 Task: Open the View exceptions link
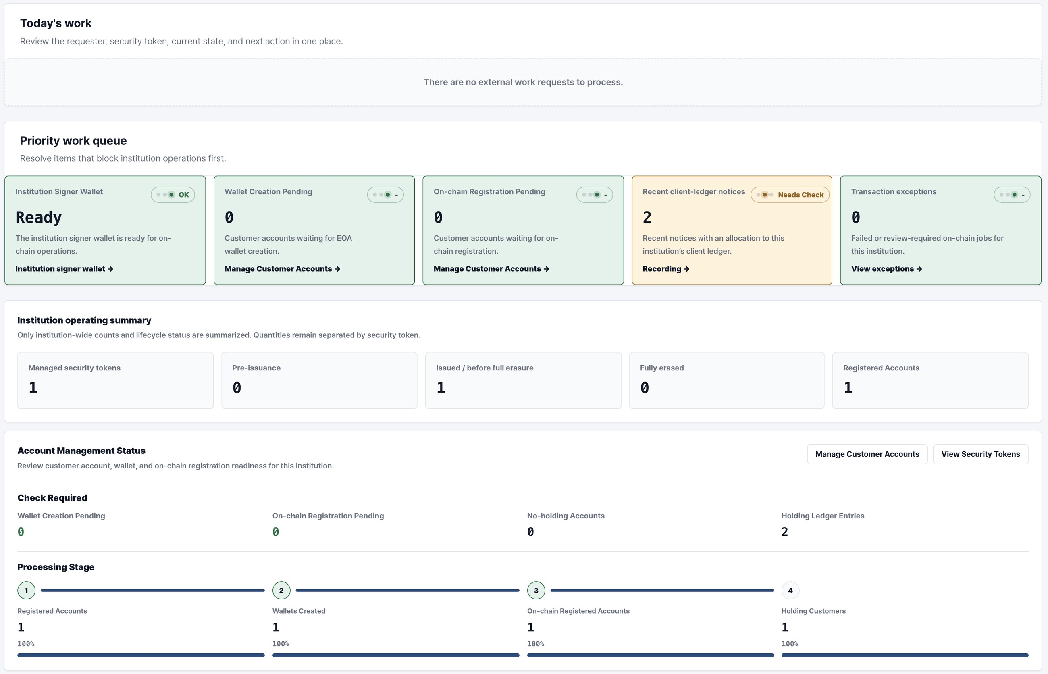click(x=886, y=269)
